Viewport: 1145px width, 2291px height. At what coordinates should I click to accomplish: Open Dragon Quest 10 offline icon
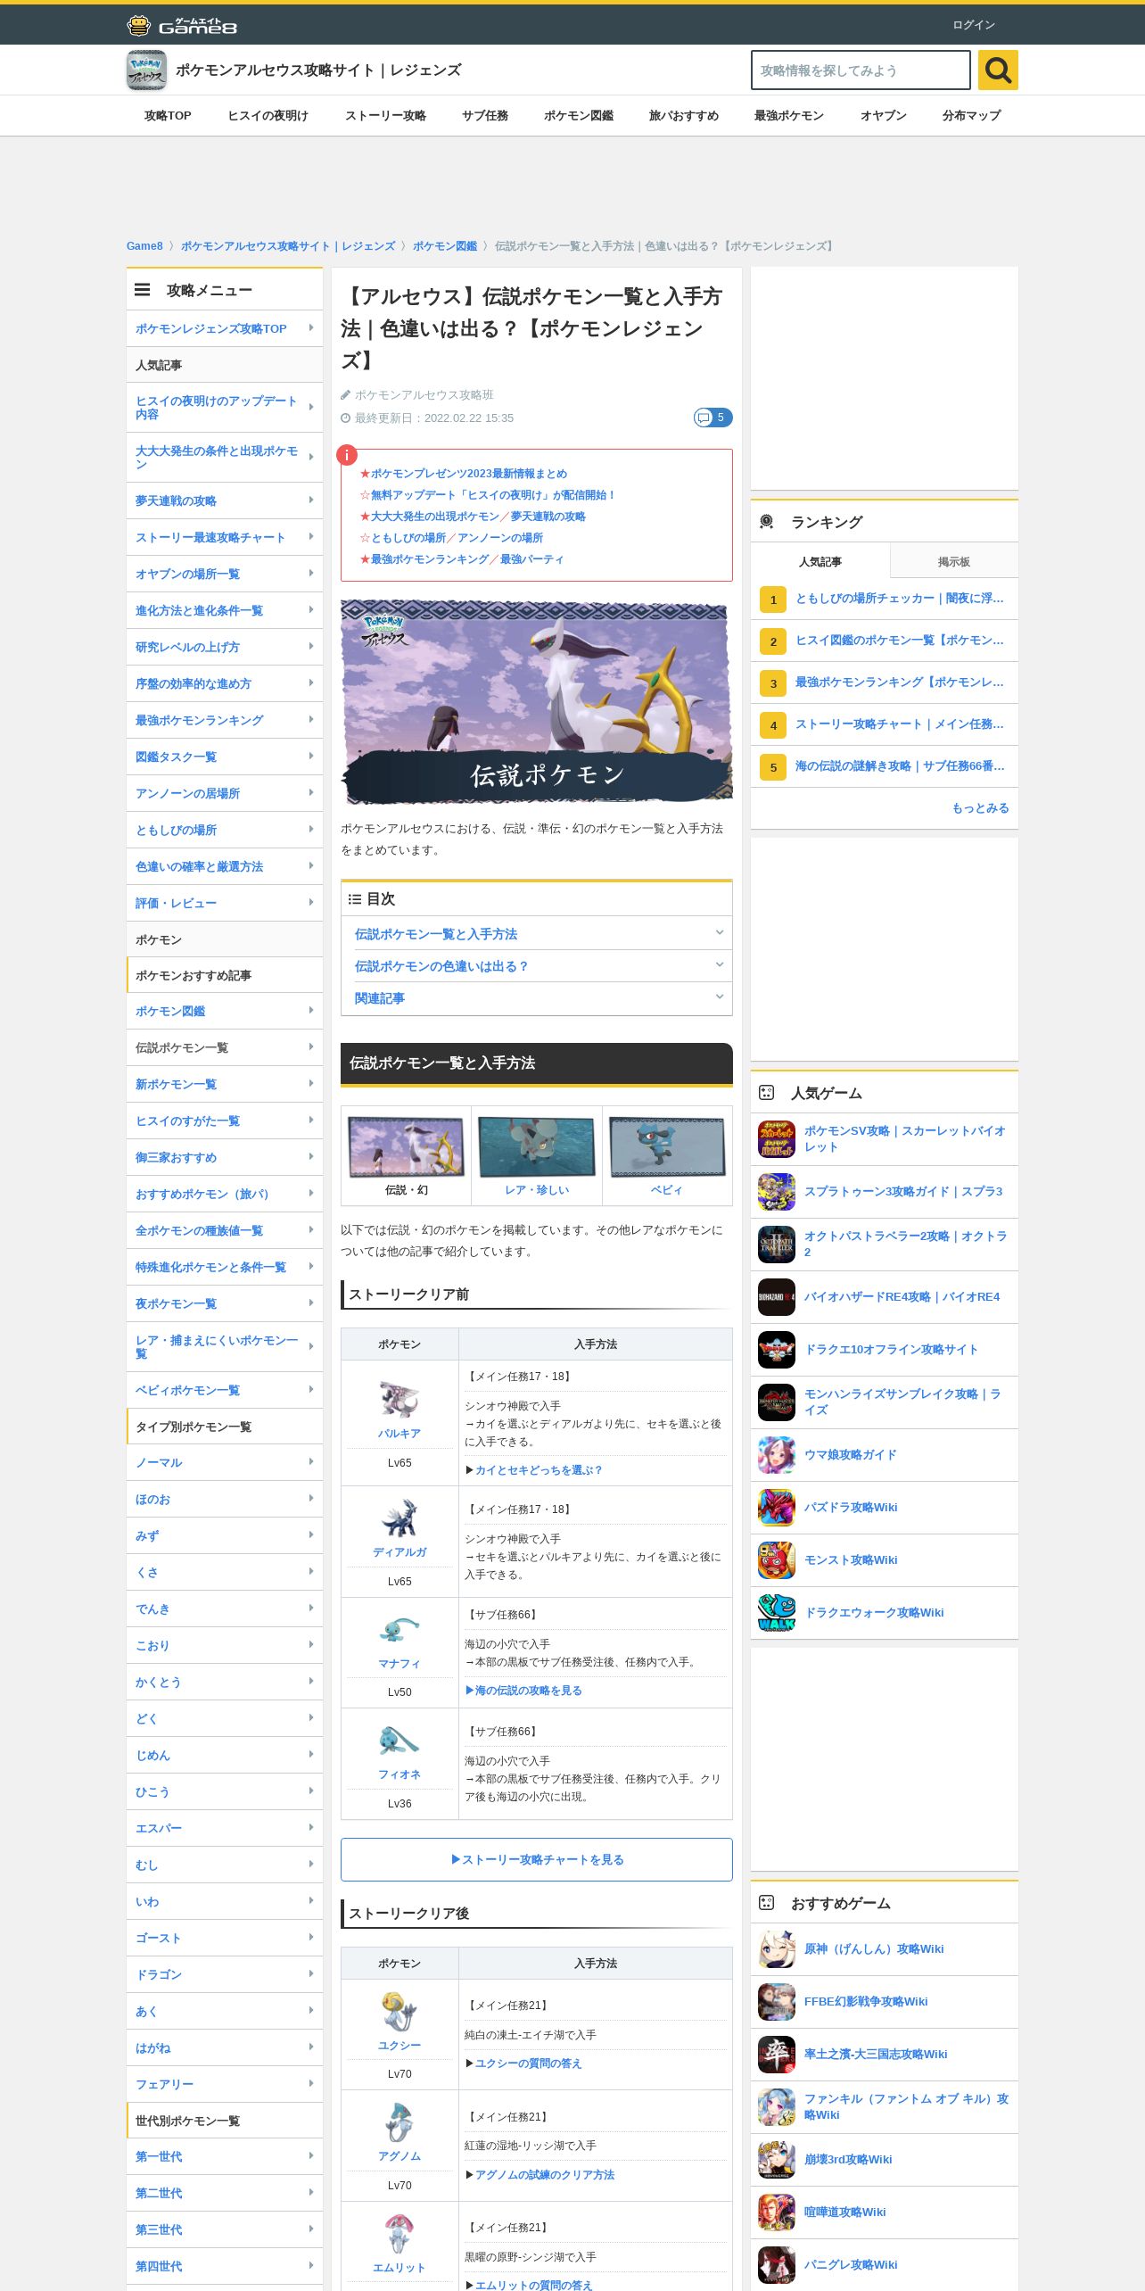click(777, 1350)
